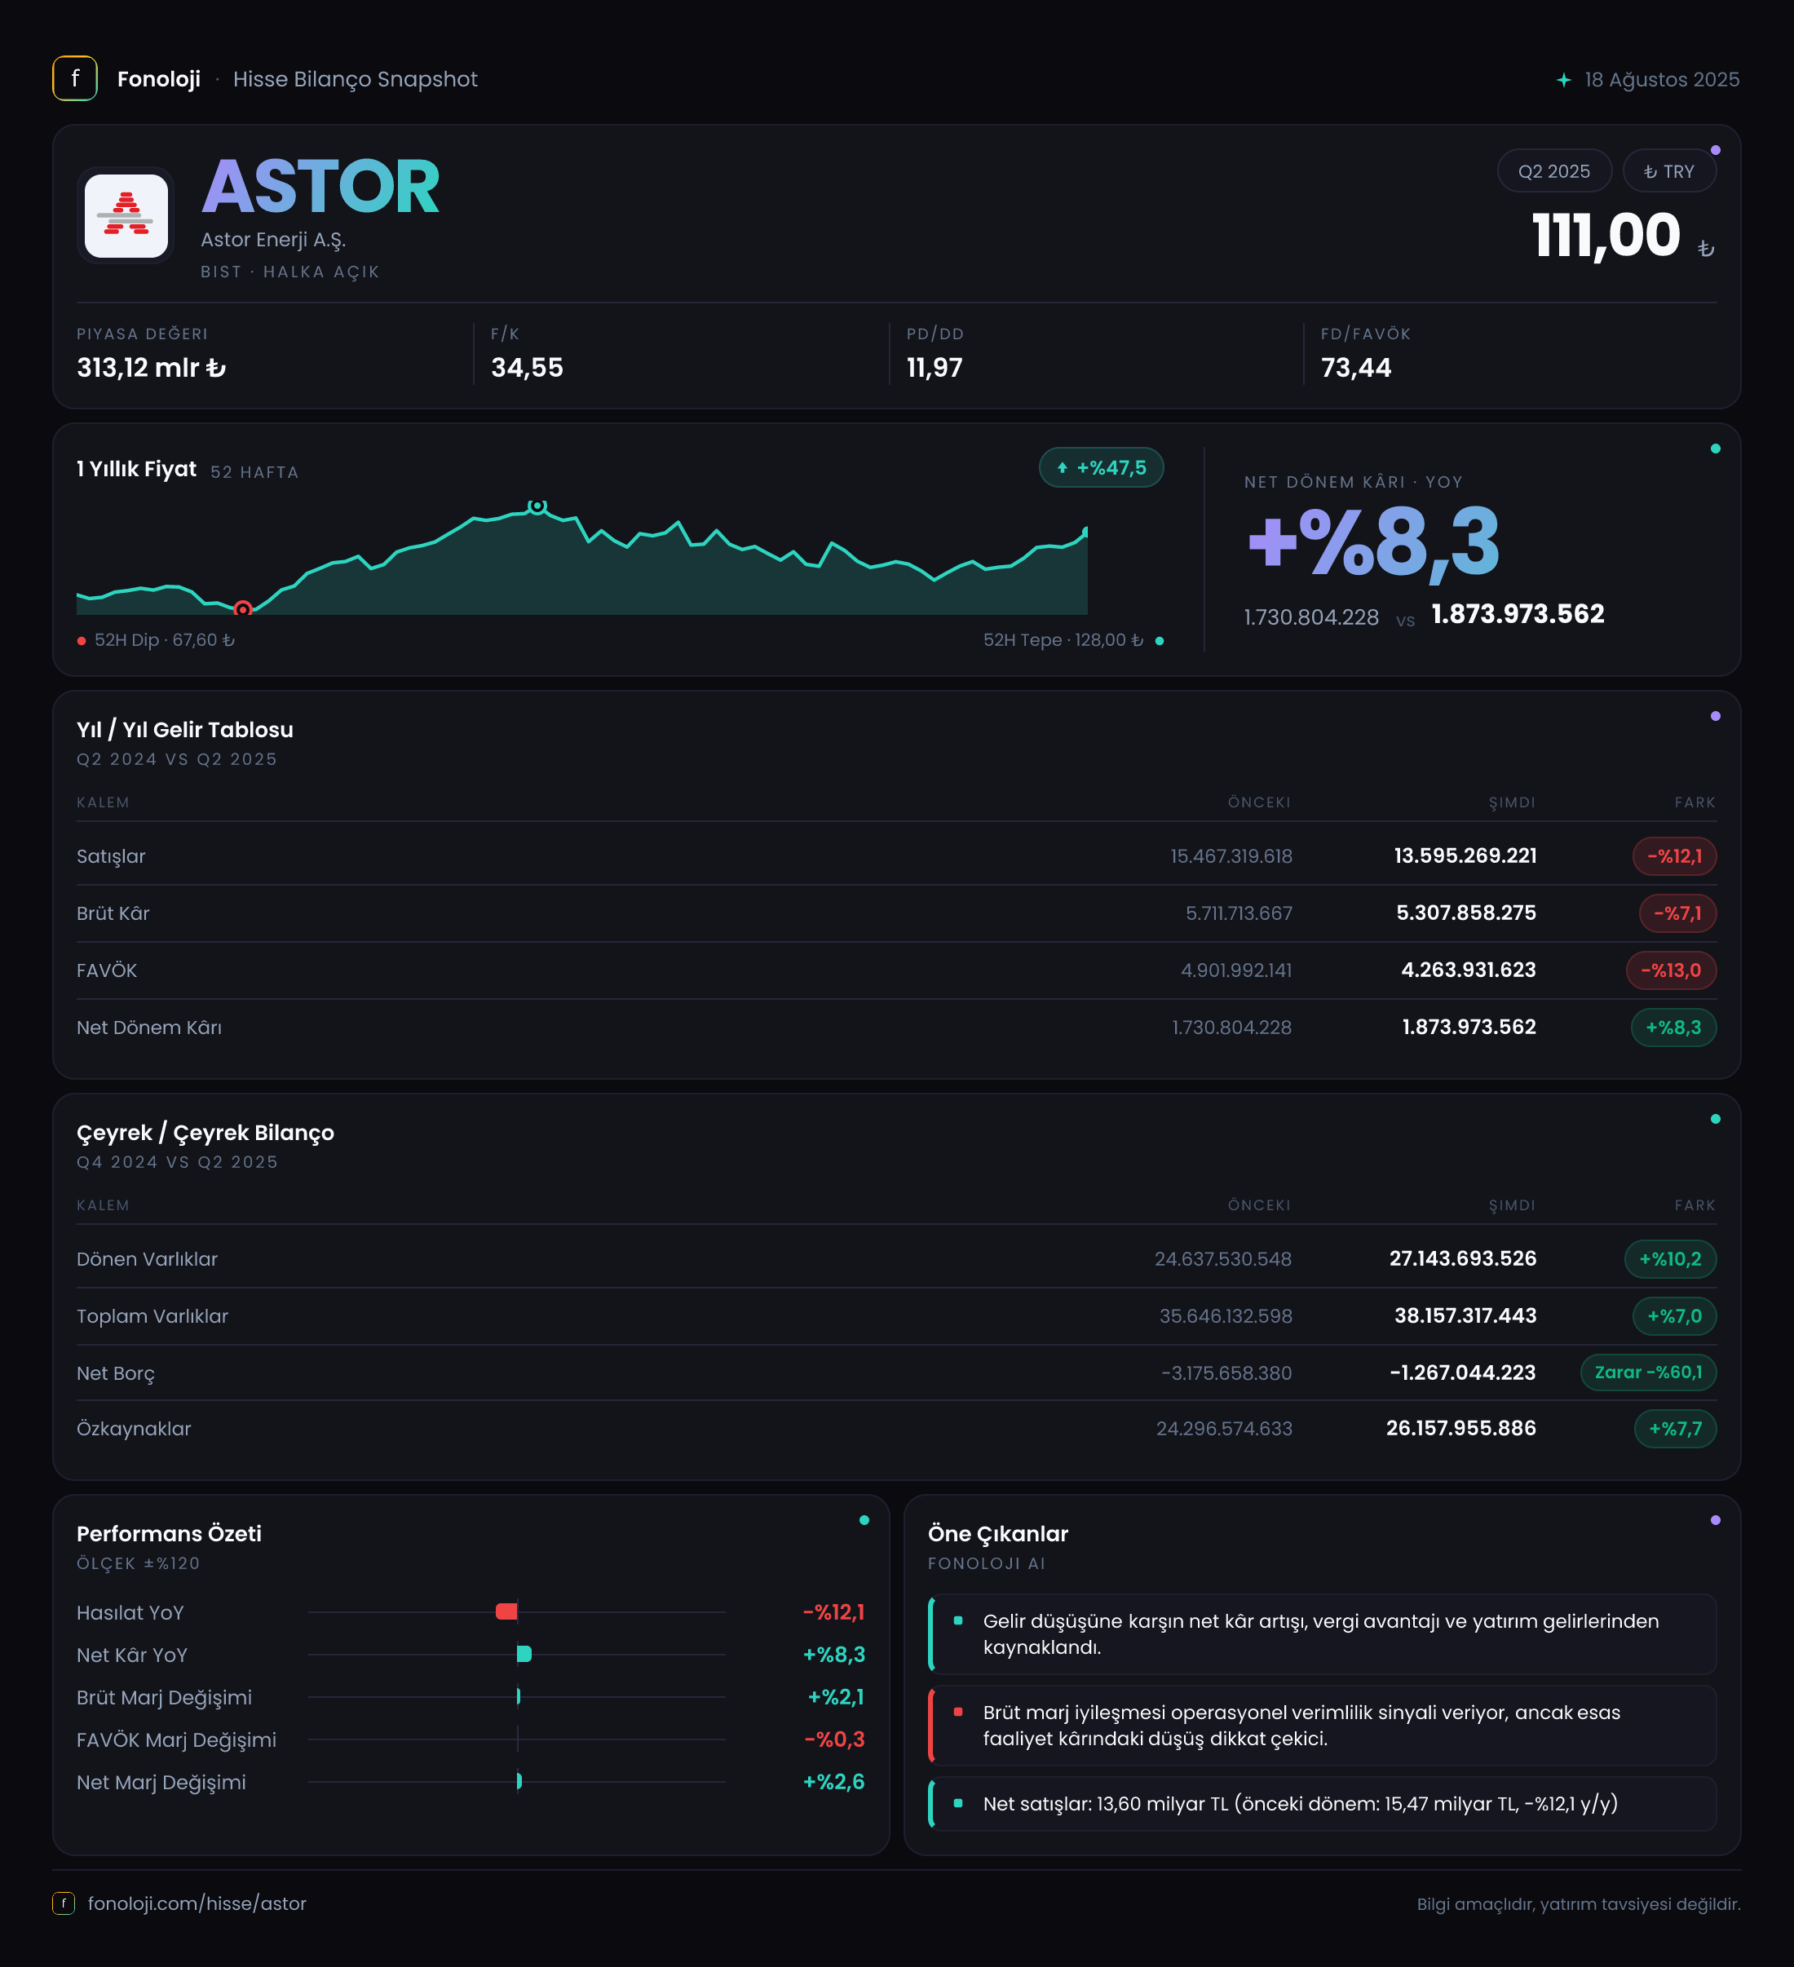Image resolution: width=1794 pixels, height=1967 pixels.
Task: Click the teal dot beside 52H Tepe
Action: point(1159,641)
